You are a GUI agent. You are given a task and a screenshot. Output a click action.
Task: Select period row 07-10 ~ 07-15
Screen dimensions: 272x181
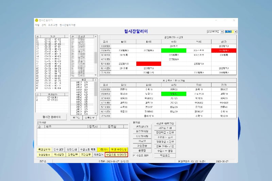[52, 42]
